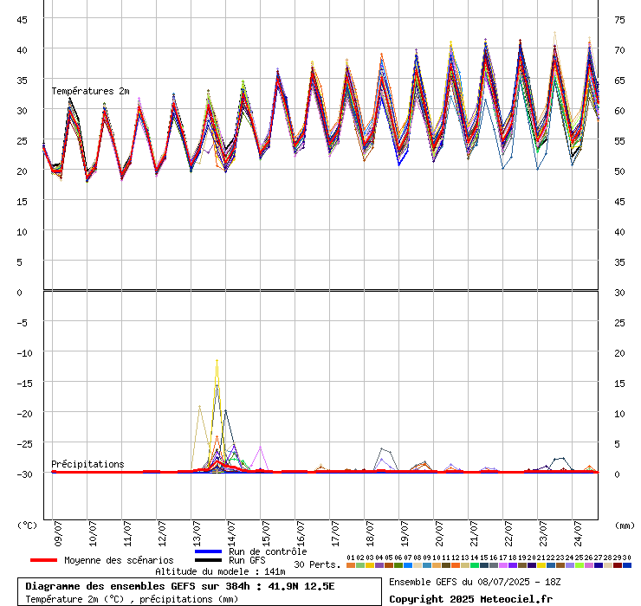Image resolution: width=641 pixels, height=606 pixels.
Task: Click the 25 precipitation axis value on right
Action: coord(619,323)
